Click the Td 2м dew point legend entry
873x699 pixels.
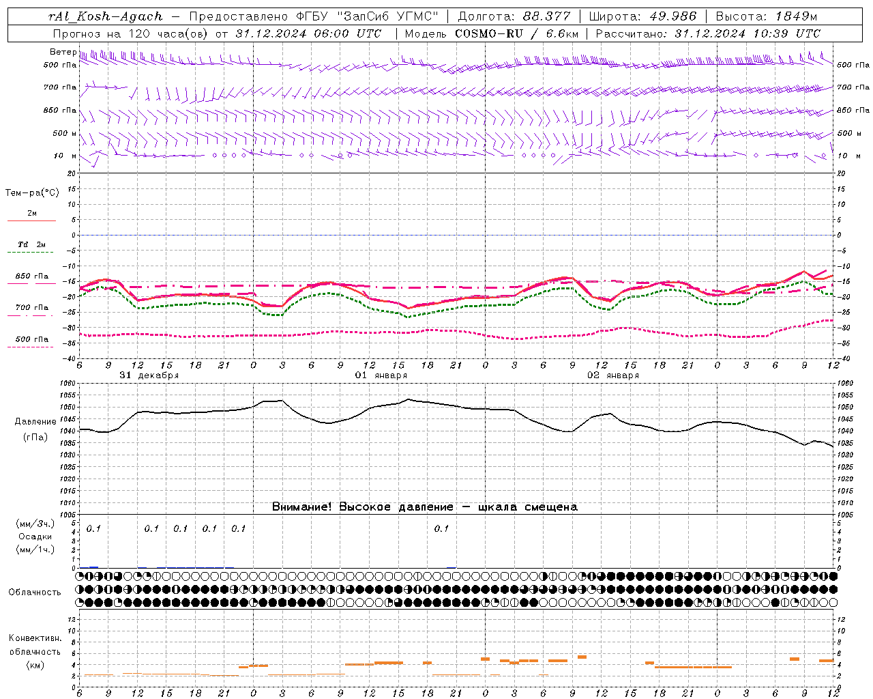tap(31, 244)
